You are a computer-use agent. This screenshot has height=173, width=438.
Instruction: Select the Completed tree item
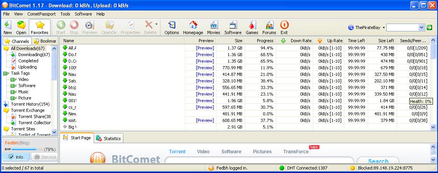(28, 61)
